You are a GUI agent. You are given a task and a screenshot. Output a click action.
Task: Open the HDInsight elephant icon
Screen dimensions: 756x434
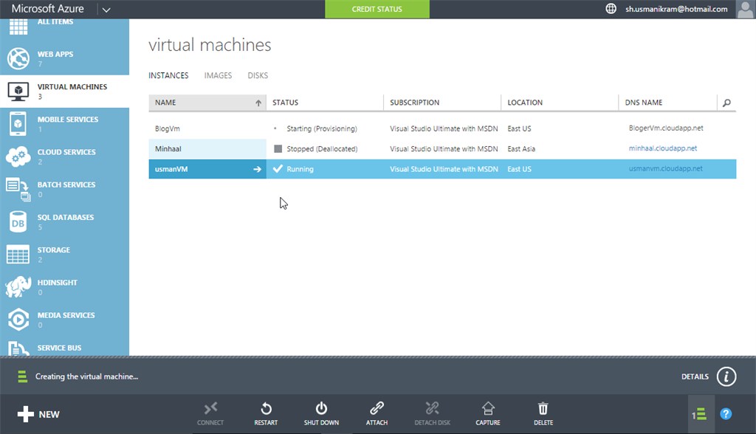[x=18, y=286]
